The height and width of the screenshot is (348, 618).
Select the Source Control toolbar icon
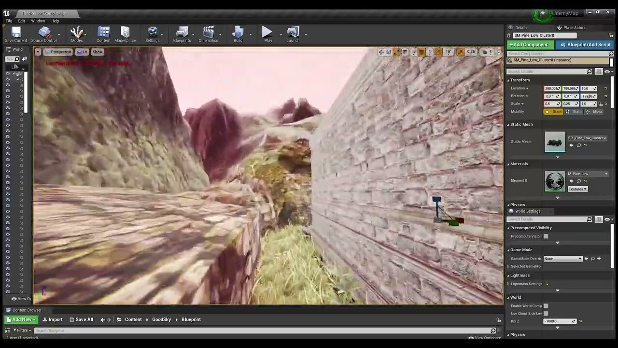point(44,33)
